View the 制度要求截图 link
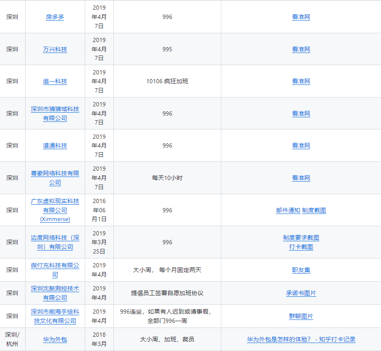 (x=301, y=238)
